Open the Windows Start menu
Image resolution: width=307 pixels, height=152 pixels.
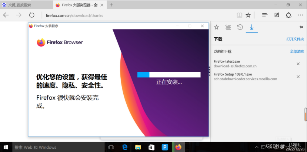point(6,147)
